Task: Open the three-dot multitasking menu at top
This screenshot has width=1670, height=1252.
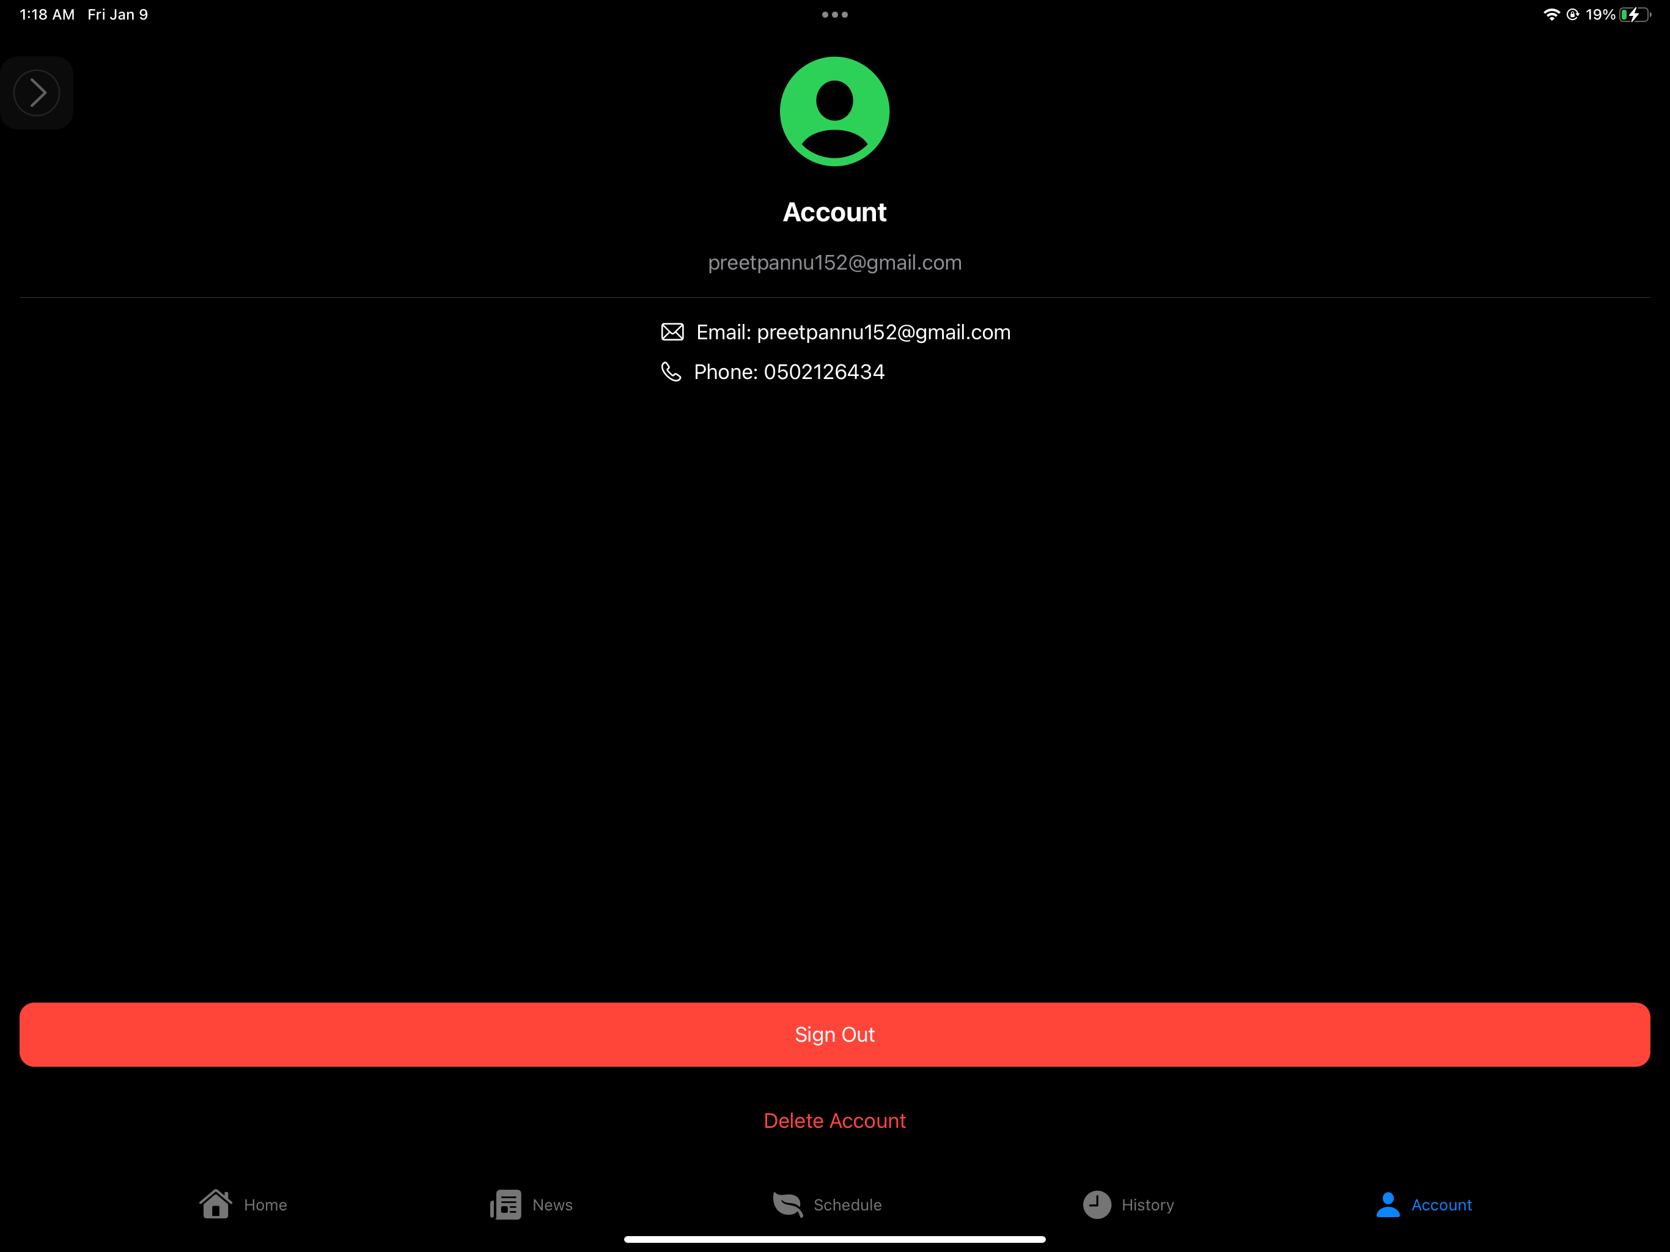Action: pos(834,14)
